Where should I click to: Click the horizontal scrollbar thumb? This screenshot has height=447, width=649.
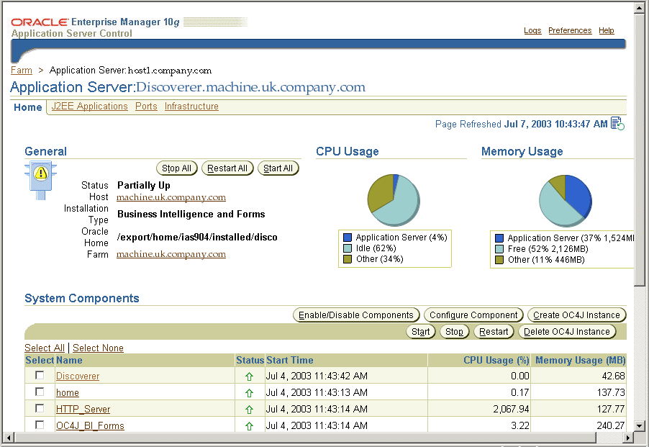point(304,438)
